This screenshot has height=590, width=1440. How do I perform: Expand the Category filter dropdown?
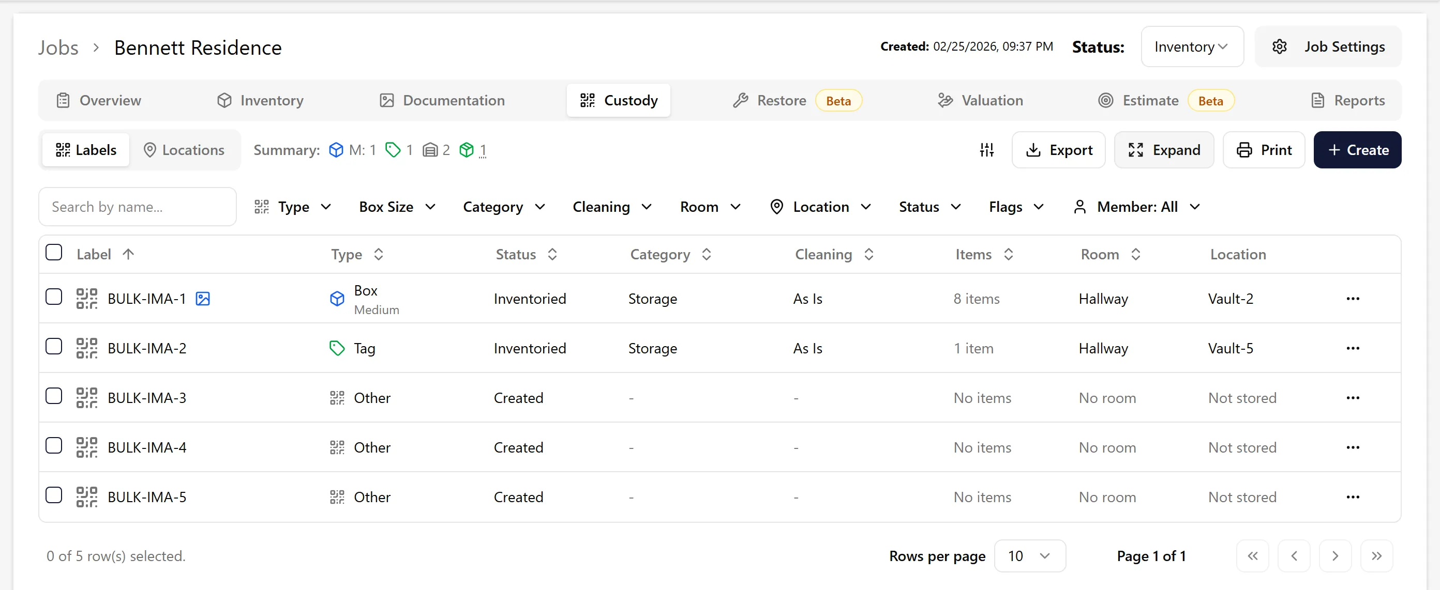[504, 207]
